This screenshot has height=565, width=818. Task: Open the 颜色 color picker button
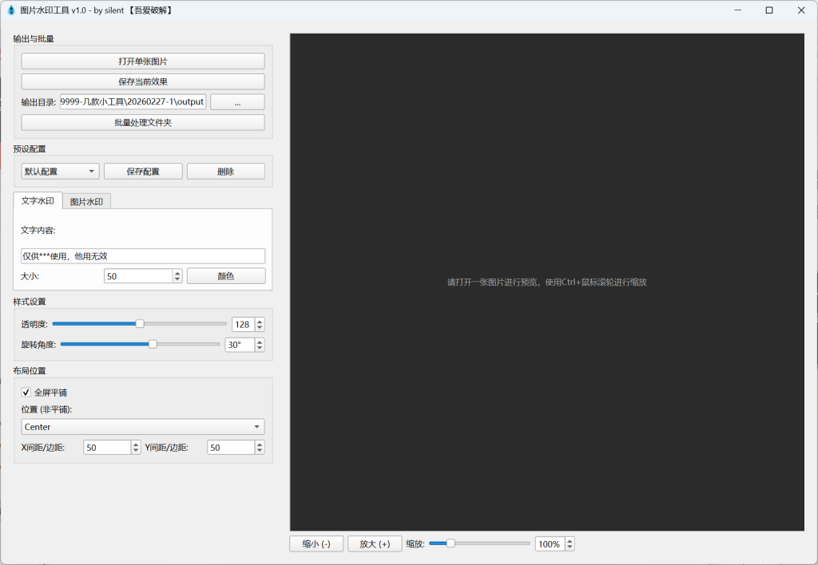pos(226,276)
